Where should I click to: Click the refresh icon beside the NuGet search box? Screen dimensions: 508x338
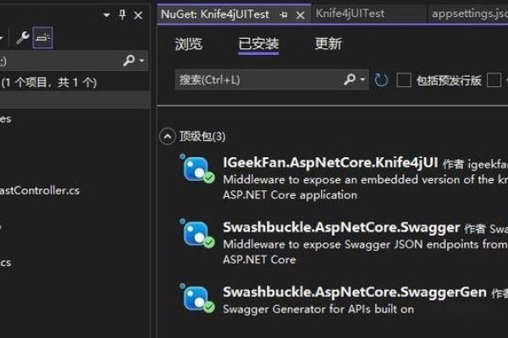(381, 80)
